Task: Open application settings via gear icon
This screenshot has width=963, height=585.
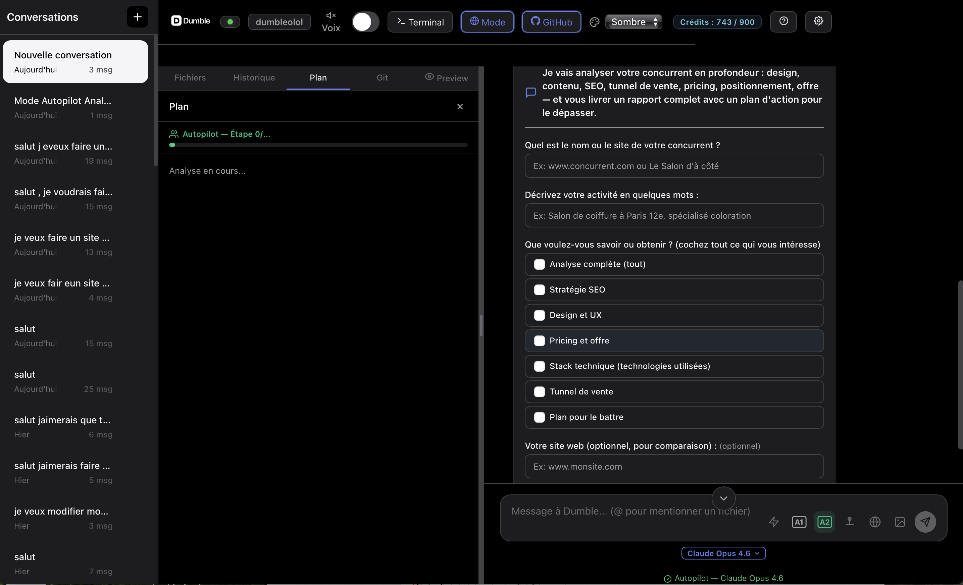Action: [x=818, y=21]
